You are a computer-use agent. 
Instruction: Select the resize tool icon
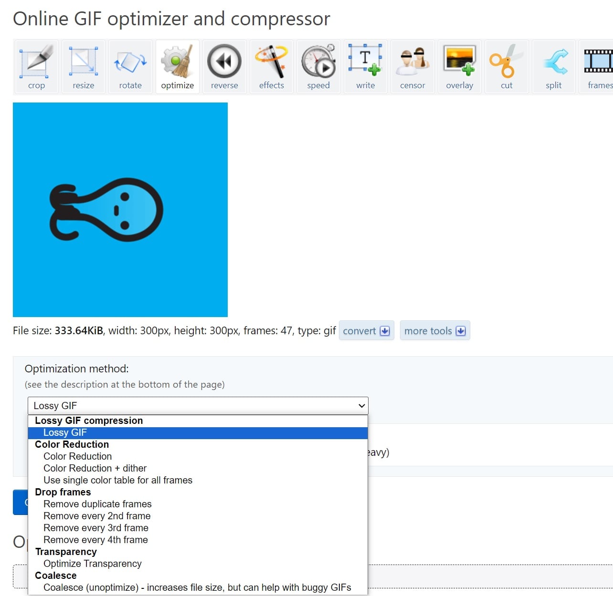pyautogui.click(x=84, y=67)
